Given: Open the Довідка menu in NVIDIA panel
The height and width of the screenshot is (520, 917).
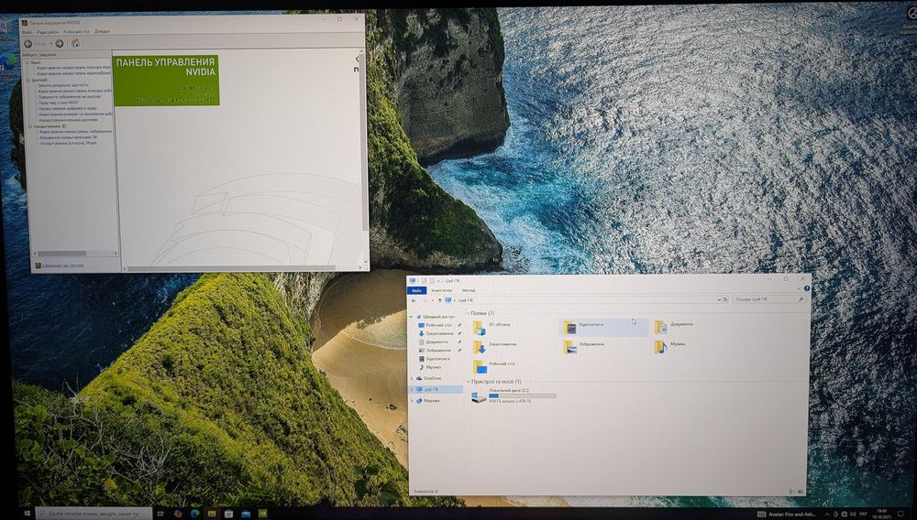Looking at the screenshot, I should (102, 31).
